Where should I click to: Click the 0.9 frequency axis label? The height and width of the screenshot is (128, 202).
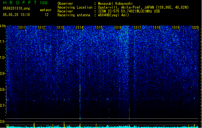click(3, 74)
